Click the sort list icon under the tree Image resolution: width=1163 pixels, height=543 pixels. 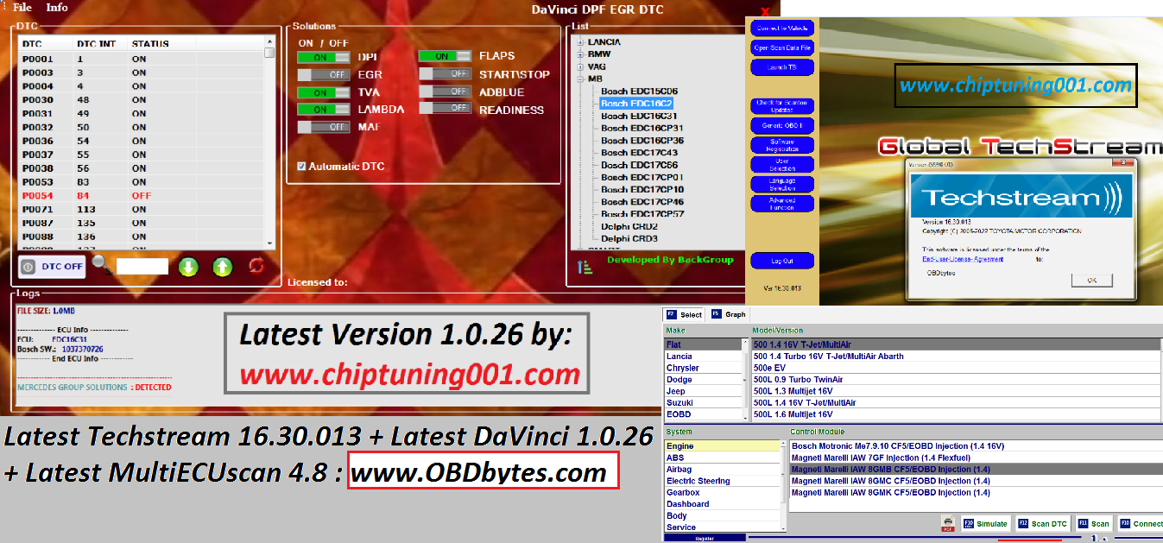pyautogui.click(x=585, y=267)
